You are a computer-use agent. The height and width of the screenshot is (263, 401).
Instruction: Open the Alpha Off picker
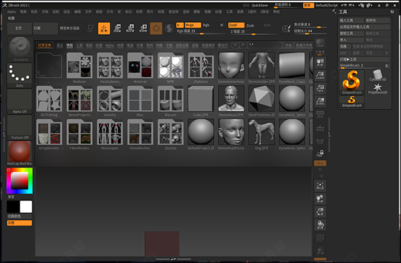[20, 101]
